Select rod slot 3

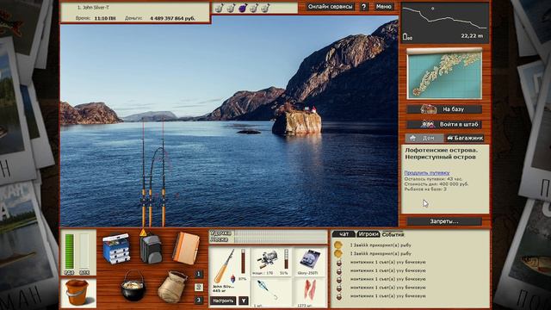click(x=199, y=300)
